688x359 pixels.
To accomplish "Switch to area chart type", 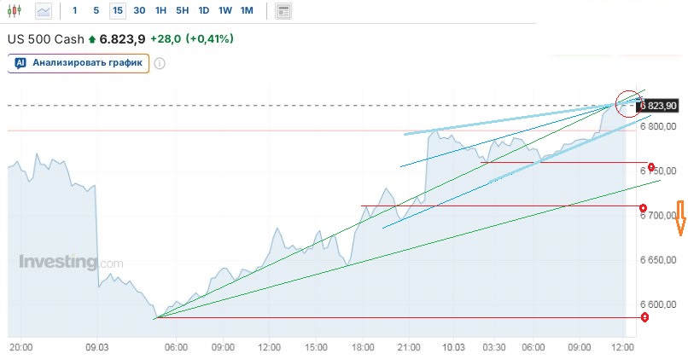I will (44, 11).
